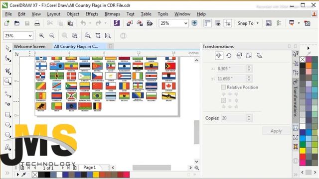Select the Position transformation icon
The image size is (319, 179).
(x=219, y=55)
